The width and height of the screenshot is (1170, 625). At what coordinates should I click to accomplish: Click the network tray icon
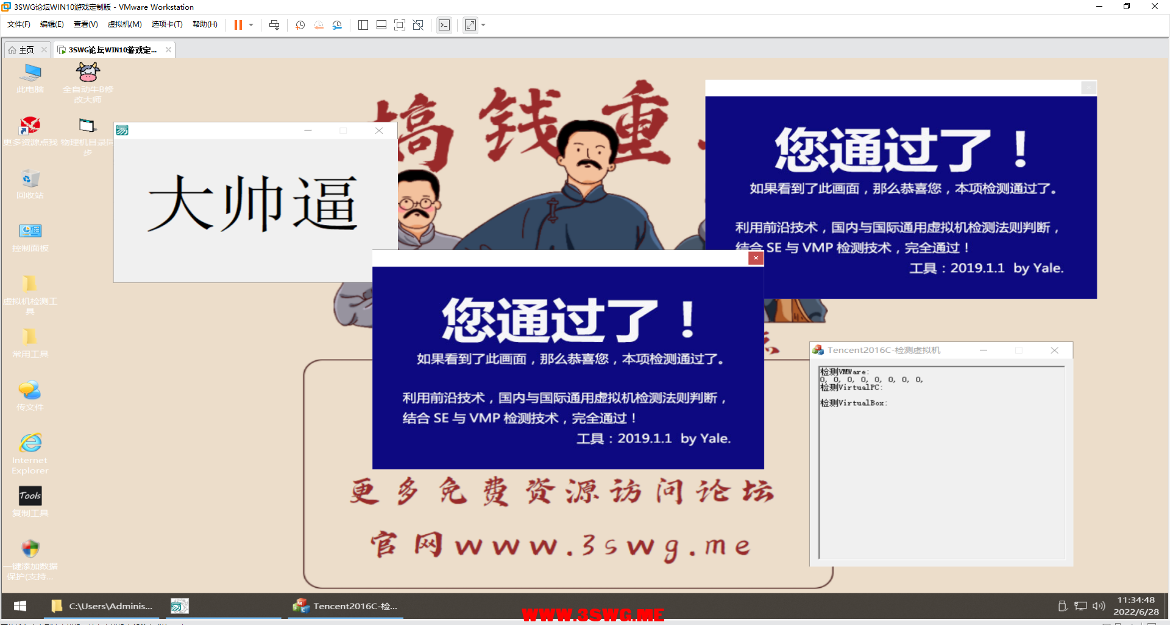(1080, 606)
